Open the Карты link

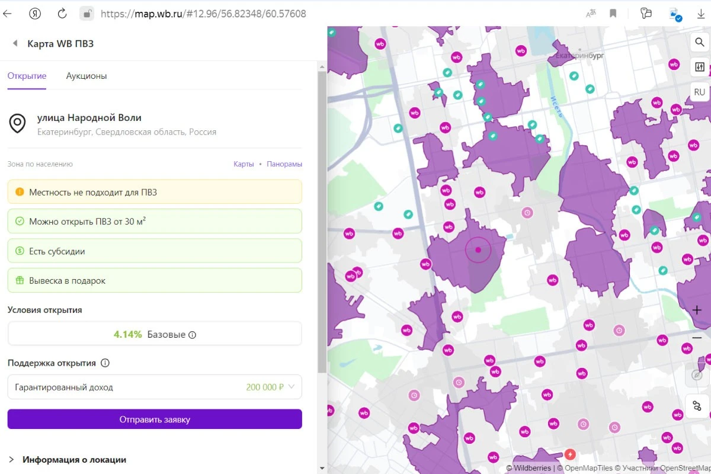point(244,164)
